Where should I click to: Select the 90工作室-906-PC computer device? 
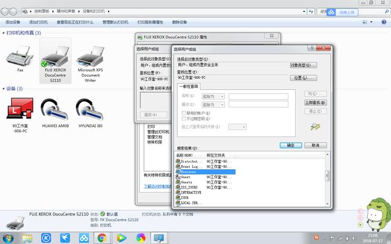pyautogui.click(x=20, y=115)
